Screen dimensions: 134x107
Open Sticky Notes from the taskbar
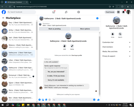click(x=23, y=105)
